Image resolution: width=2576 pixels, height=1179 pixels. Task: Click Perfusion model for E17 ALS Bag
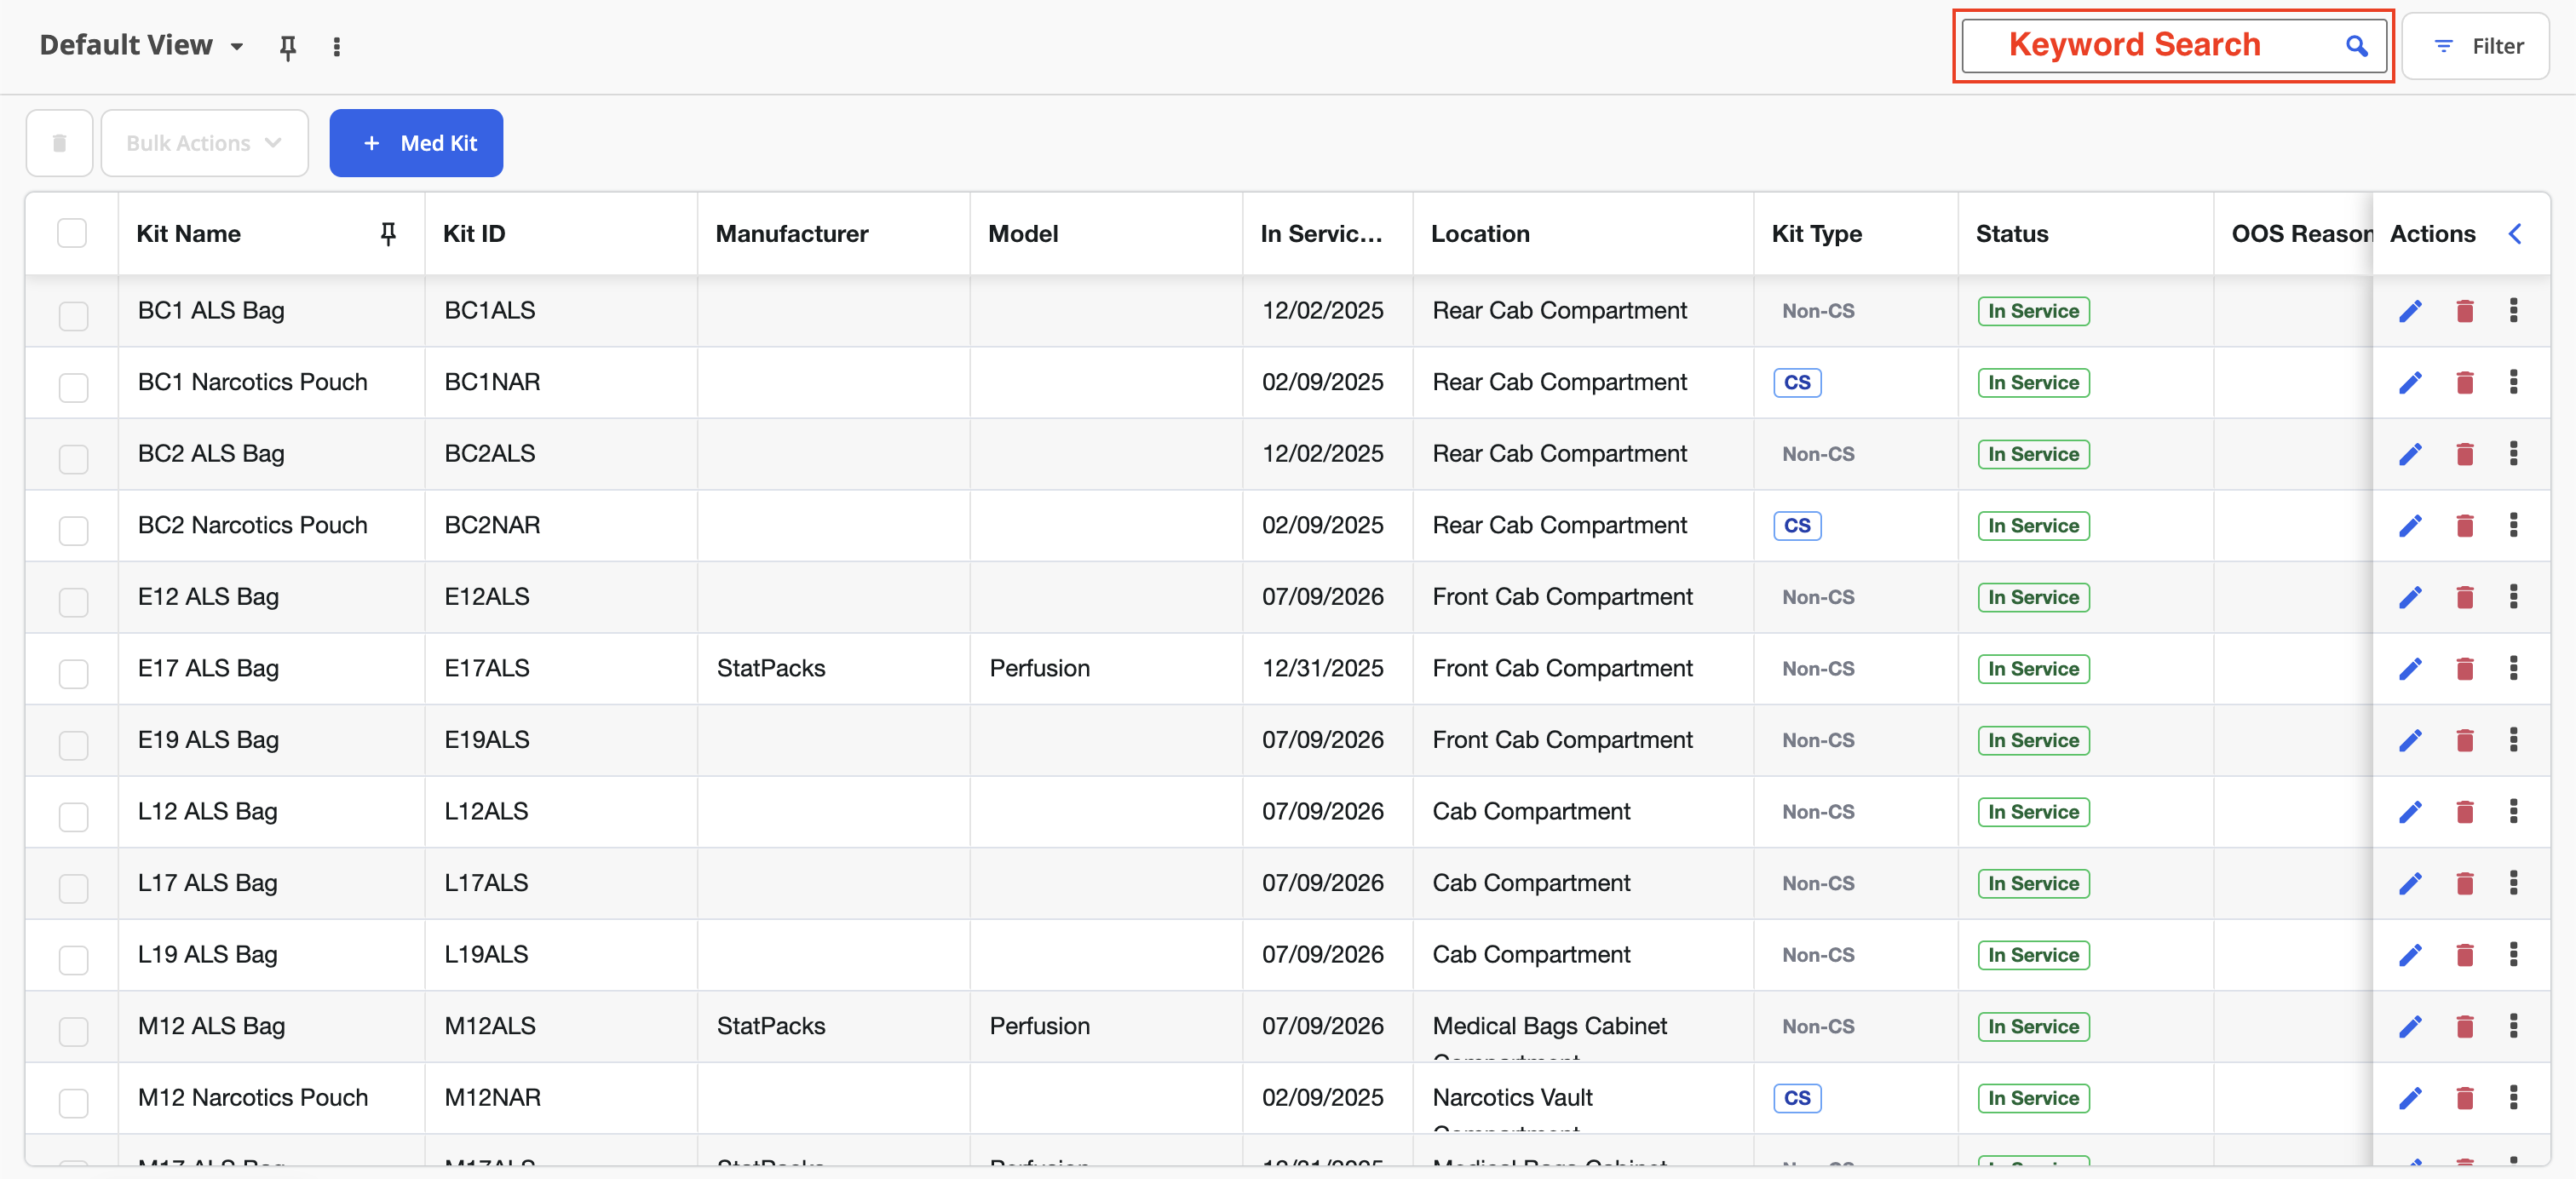click(x=1039, y=668)
